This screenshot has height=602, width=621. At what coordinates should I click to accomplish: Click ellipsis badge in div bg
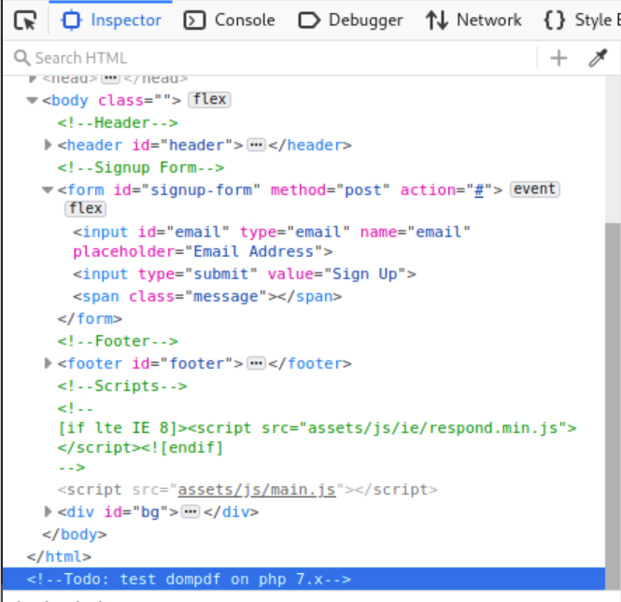[x=191, y=511]
